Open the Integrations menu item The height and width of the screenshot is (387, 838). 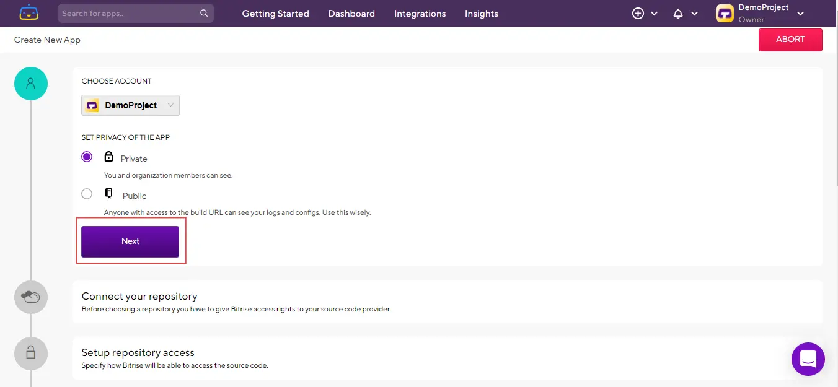pos(420,14)
